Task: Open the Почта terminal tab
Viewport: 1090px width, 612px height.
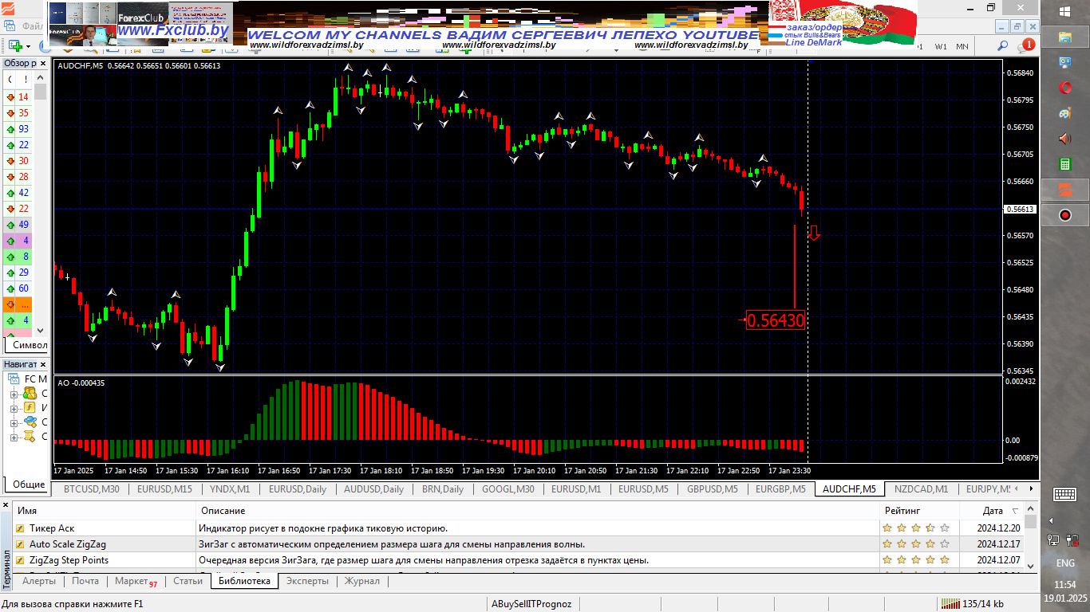Action: 85,581
